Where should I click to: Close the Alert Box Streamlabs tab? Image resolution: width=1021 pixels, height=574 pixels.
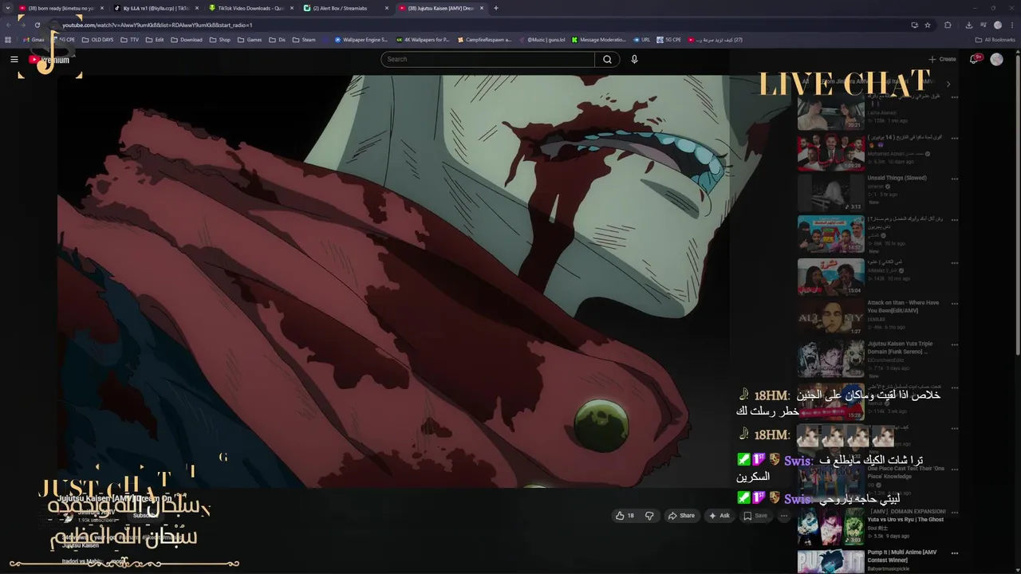click(387, 8)
